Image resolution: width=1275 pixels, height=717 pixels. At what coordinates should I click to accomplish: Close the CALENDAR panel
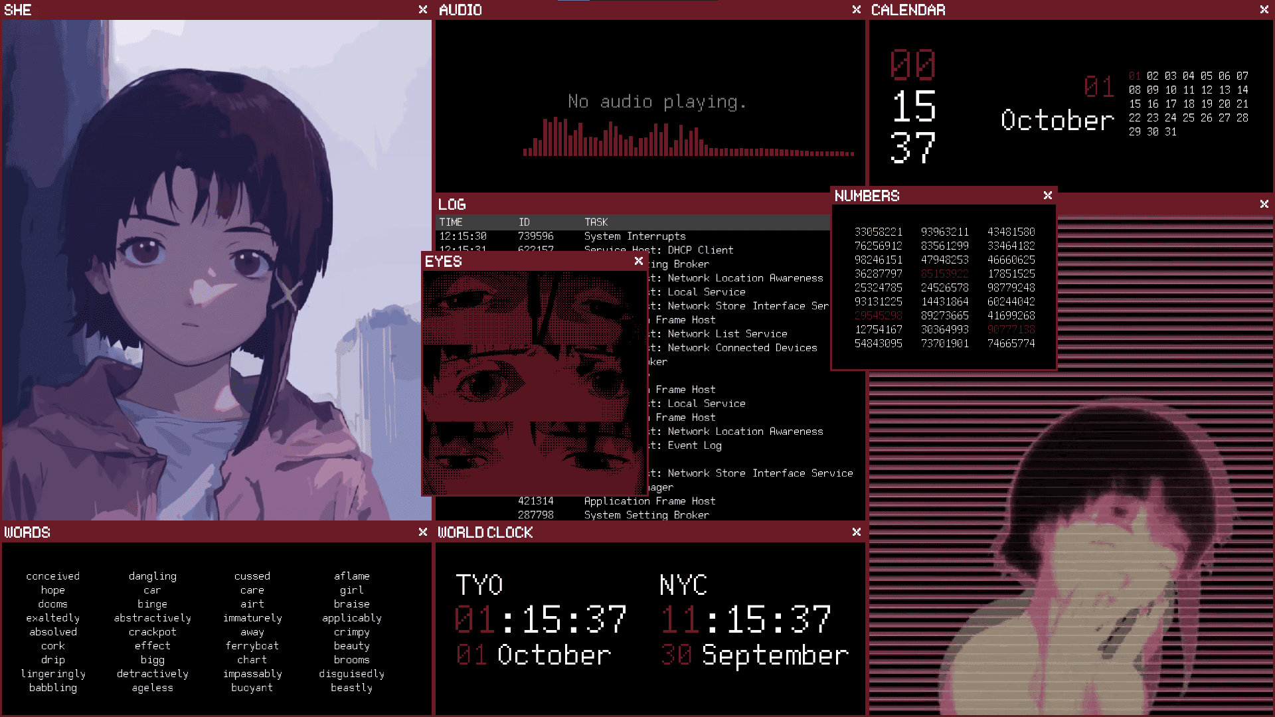coord(1264,10)
